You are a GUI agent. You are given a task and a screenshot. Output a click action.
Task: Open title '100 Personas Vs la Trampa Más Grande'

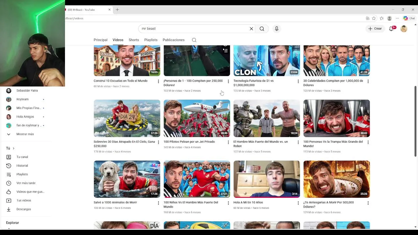coord(333,144)
